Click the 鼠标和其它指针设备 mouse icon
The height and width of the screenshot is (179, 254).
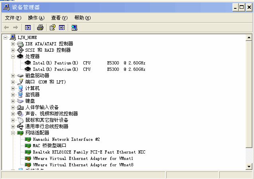coord(20,120)
